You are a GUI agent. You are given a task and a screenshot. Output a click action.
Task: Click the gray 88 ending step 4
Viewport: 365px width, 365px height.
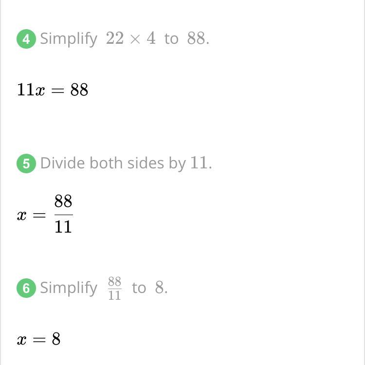(196, 38)
